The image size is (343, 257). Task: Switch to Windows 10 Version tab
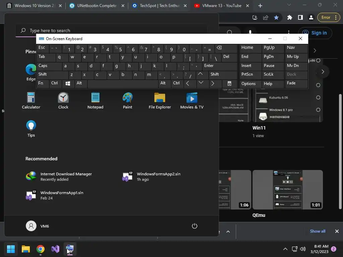click(x=35, y=6)
